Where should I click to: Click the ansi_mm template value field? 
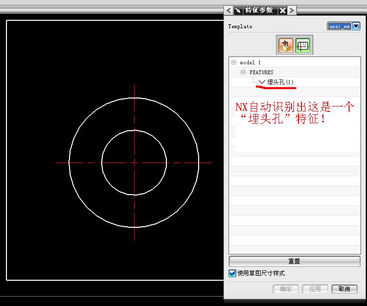coord(339,26)
